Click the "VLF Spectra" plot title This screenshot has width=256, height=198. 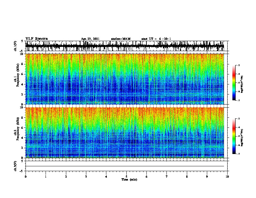pyautogui.click(x=37, y=39)
